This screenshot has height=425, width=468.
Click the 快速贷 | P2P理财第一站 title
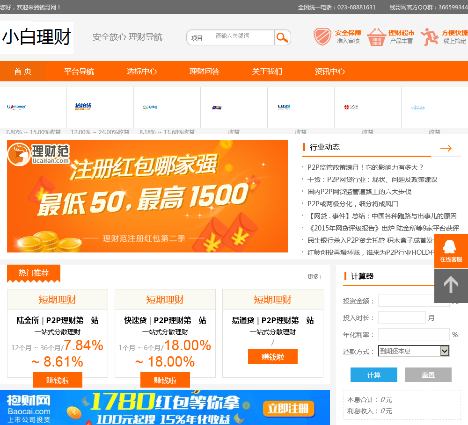165,320
